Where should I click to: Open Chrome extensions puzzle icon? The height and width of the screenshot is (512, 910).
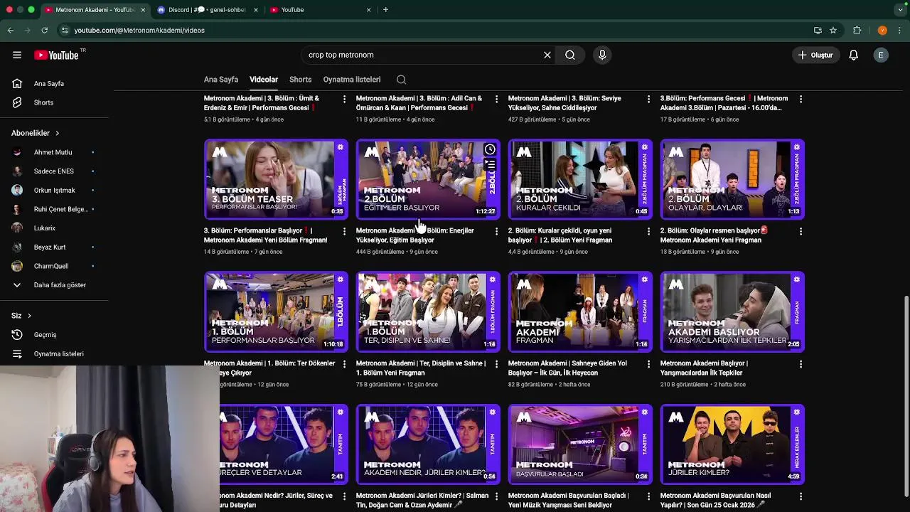coord(857,30)
